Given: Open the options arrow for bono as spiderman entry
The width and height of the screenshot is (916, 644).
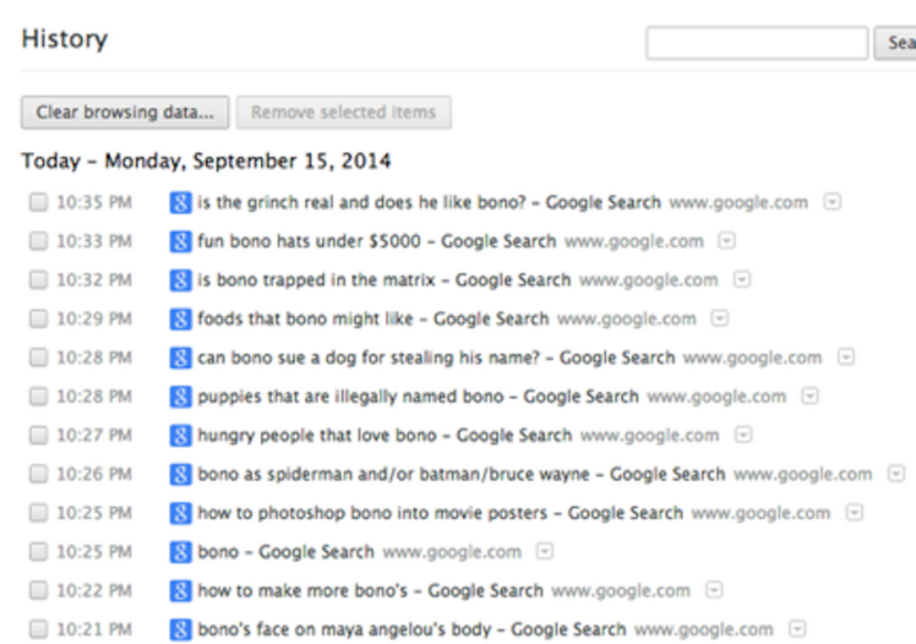Looking at the screenshot, I should pyautogui.click(x=896, y=473).
